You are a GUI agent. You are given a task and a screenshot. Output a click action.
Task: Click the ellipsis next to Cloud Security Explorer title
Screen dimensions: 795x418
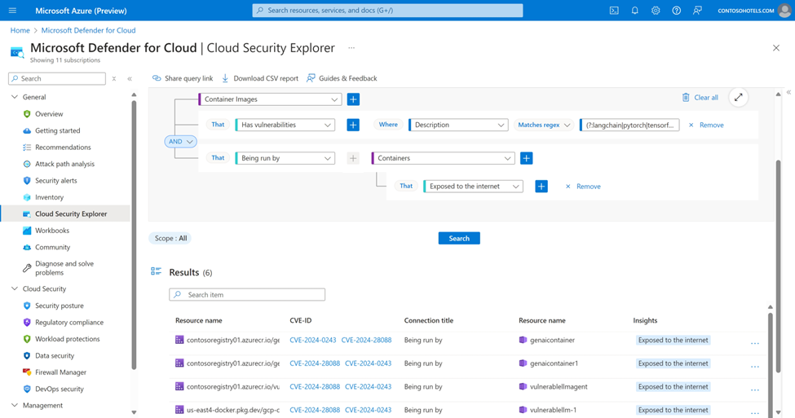pos(351,47)
